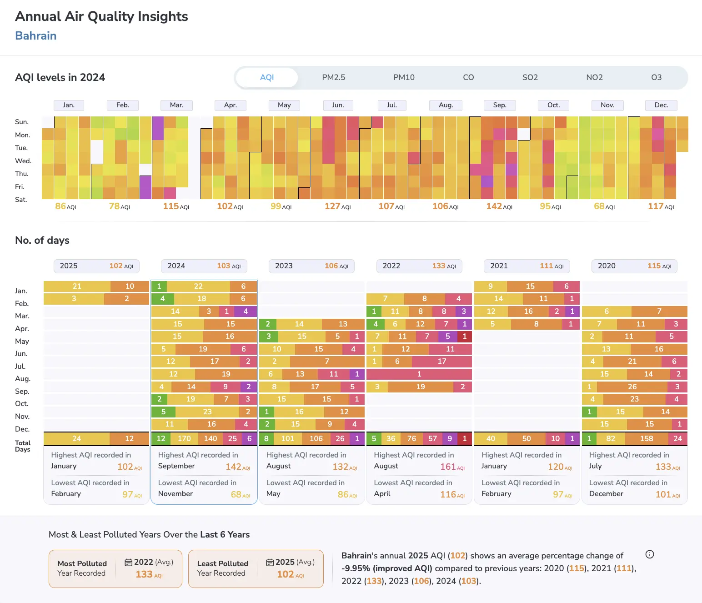702x603 pixels.
Task: Click the '23' segment in 2024 November row
Action: pos(207,412)
